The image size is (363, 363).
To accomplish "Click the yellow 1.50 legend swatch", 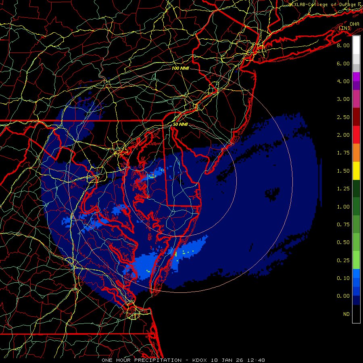I will click(356, 171).
